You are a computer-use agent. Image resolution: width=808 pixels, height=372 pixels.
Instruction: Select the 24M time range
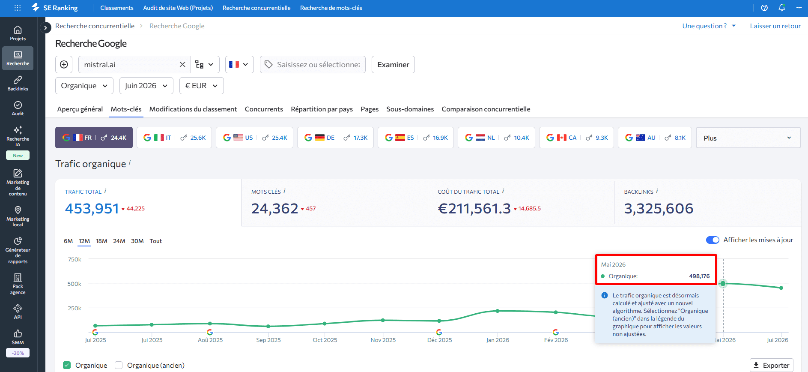(119, 241)
